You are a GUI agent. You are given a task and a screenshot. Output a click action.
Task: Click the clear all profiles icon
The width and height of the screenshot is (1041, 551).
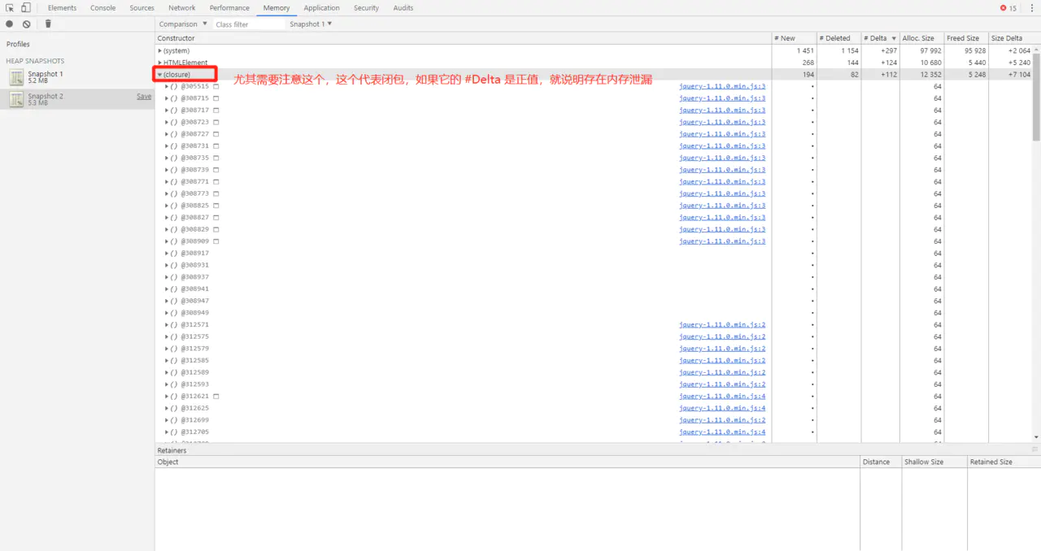pyautogui.click(x=27, y=24)
